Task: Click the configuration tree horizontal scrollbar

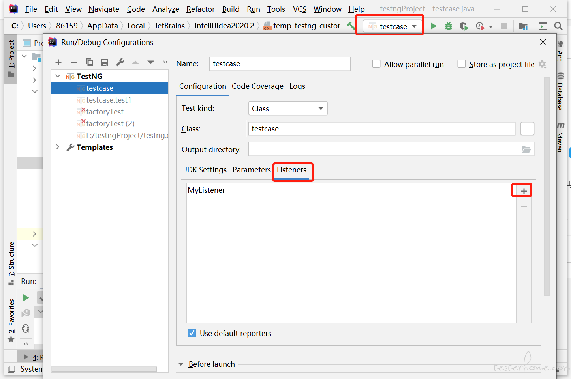Action: [x=104, y=369]
